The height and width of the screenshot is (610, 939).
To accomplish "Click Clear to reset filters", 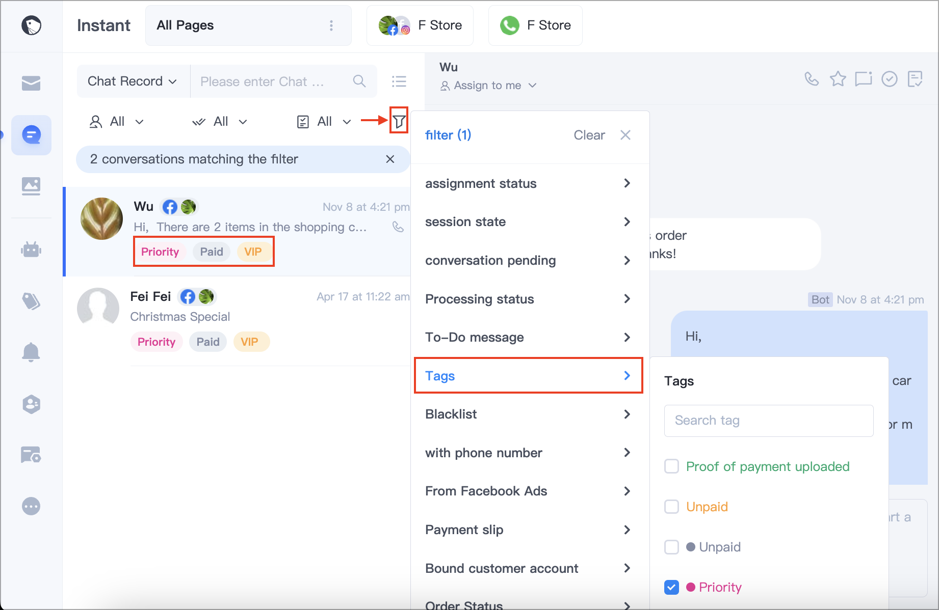I will (589, 135).
